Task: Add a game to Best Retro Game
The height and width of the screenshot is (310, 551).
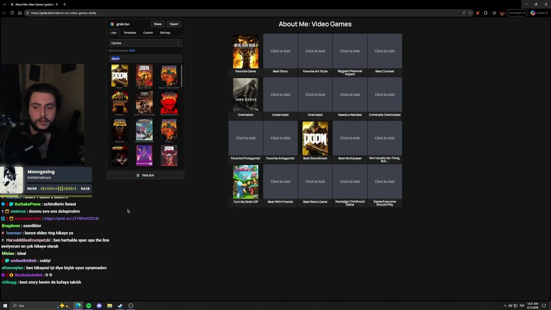Action: pyautogui.click(x=315, y=182)
